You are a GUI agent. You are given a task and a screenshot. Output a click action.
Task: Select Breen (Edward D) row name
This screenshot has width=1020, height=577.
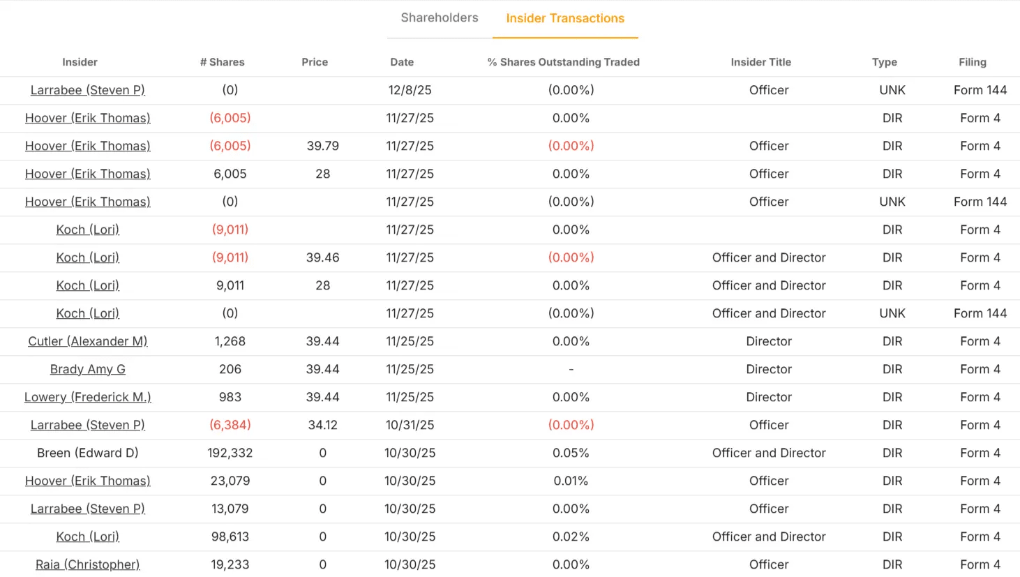tap(88, 453)
